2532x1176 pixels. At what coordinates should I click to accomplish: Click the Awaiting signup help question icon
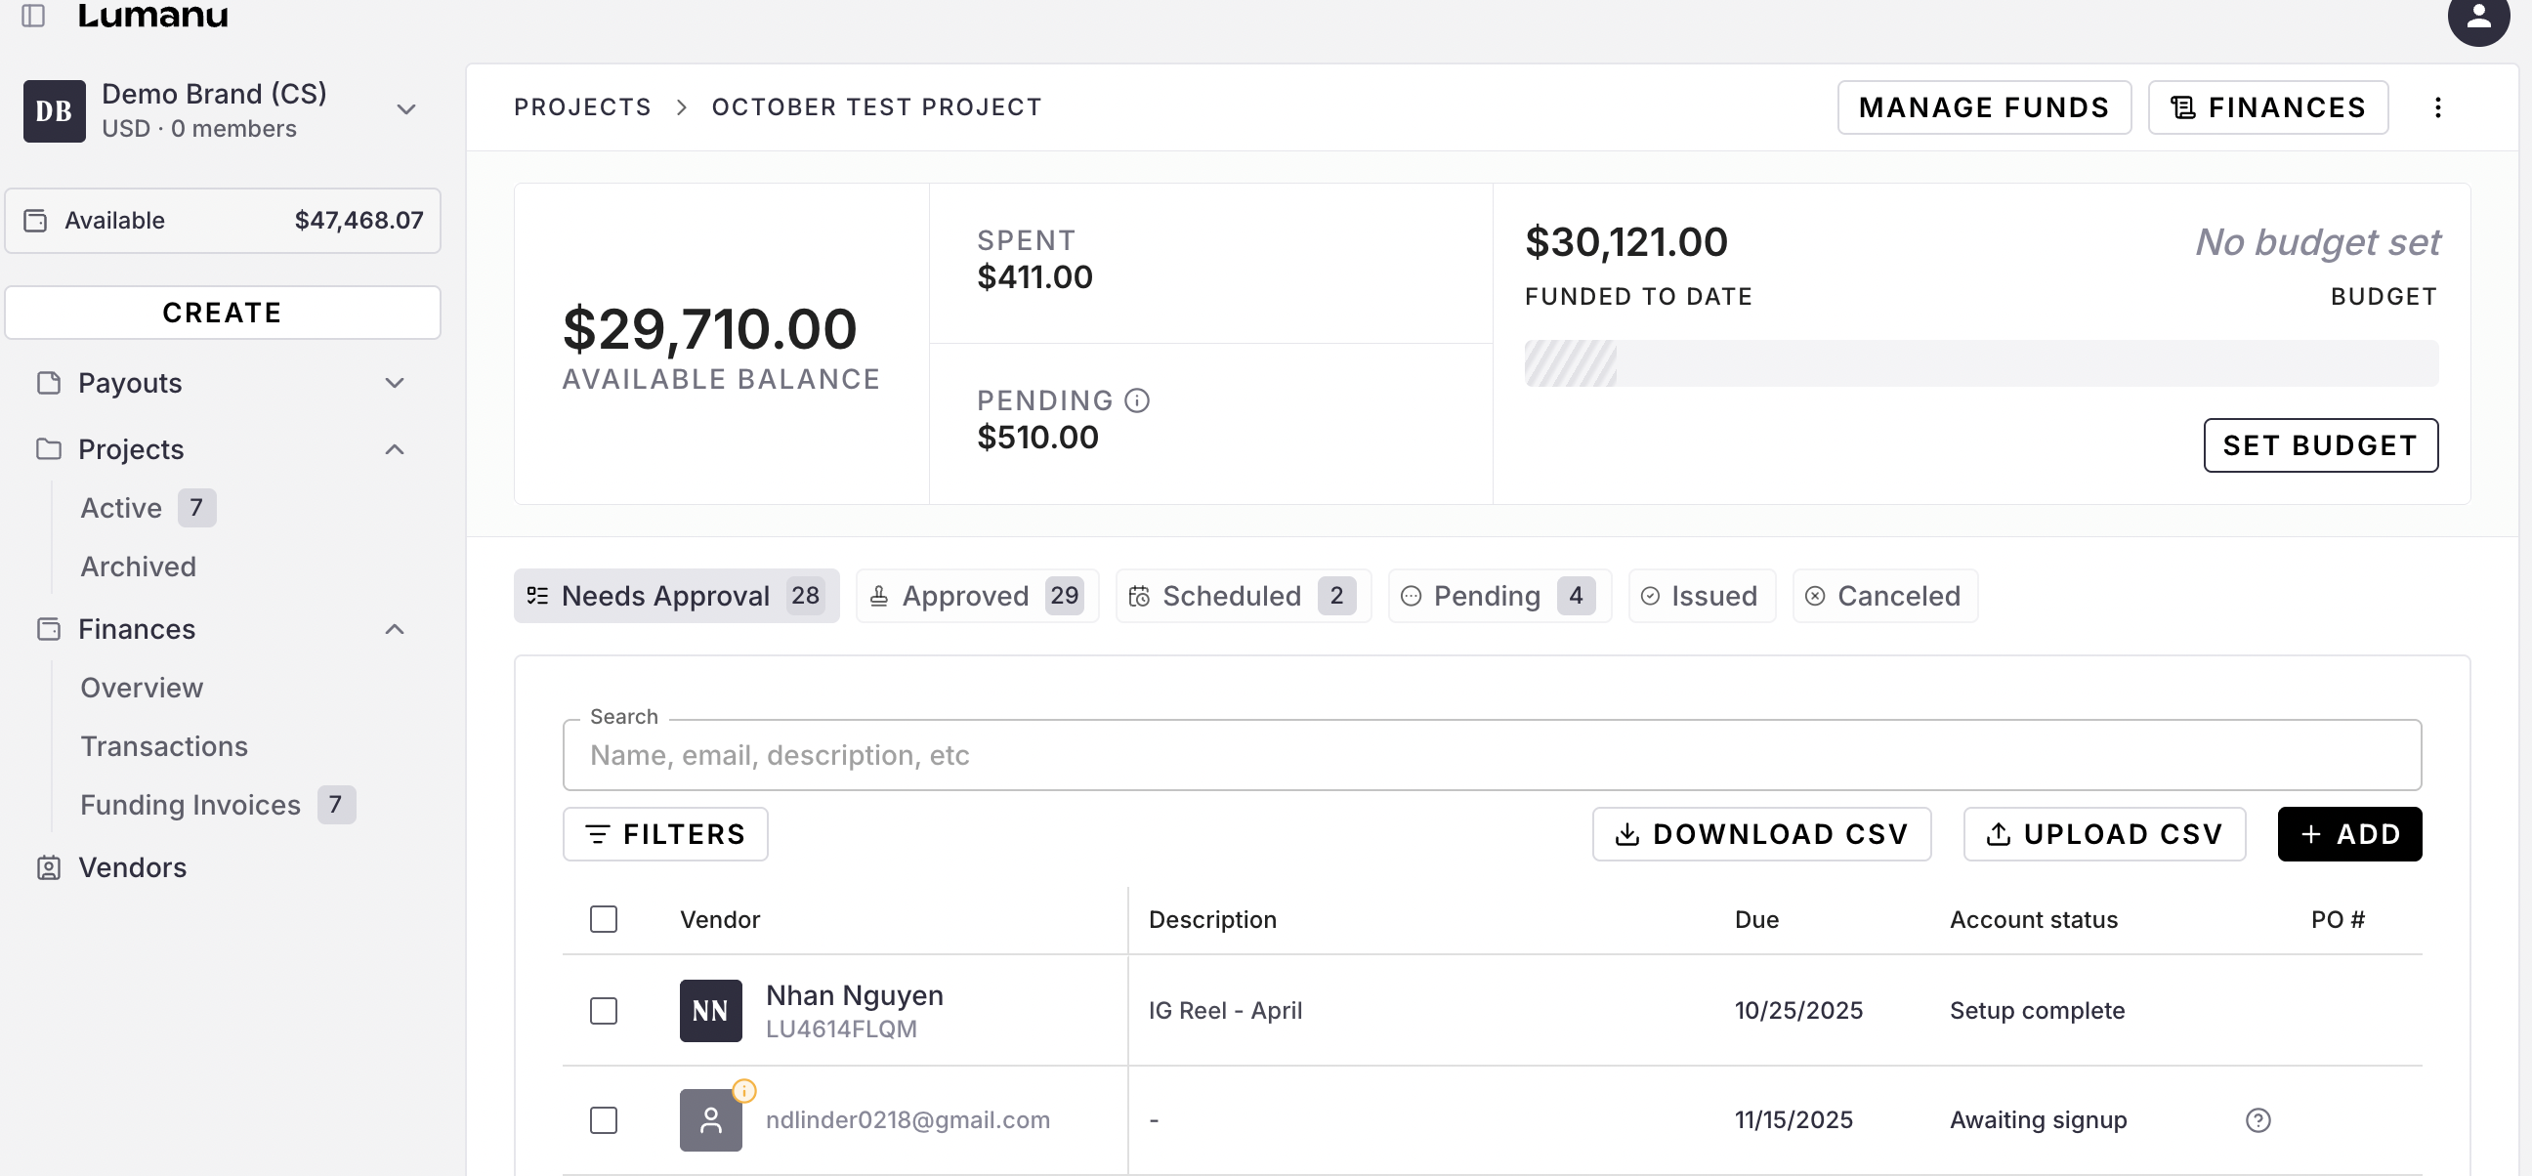pyautogui.click(x=2258, y=1120)
